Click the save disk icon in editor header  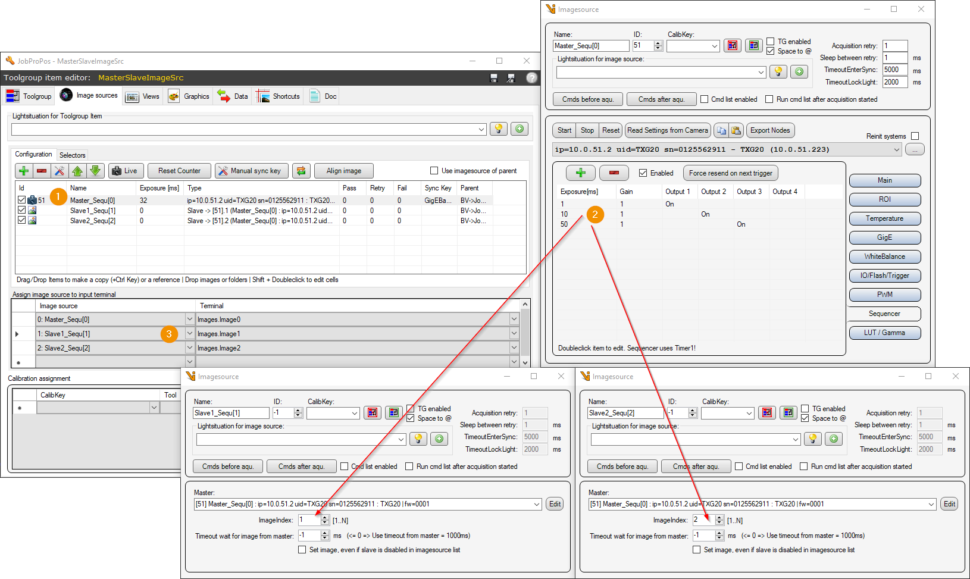pyautogui.click(x=493, y=78)
